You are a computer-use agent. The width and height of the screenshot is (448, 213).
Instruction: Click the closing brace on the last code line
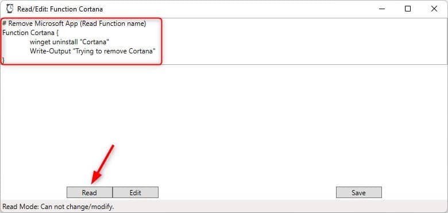point(3,60)
